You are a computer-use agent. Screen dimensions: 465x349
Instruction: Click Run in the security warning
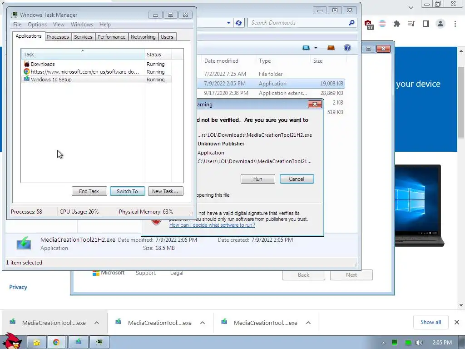click(258, 179)
